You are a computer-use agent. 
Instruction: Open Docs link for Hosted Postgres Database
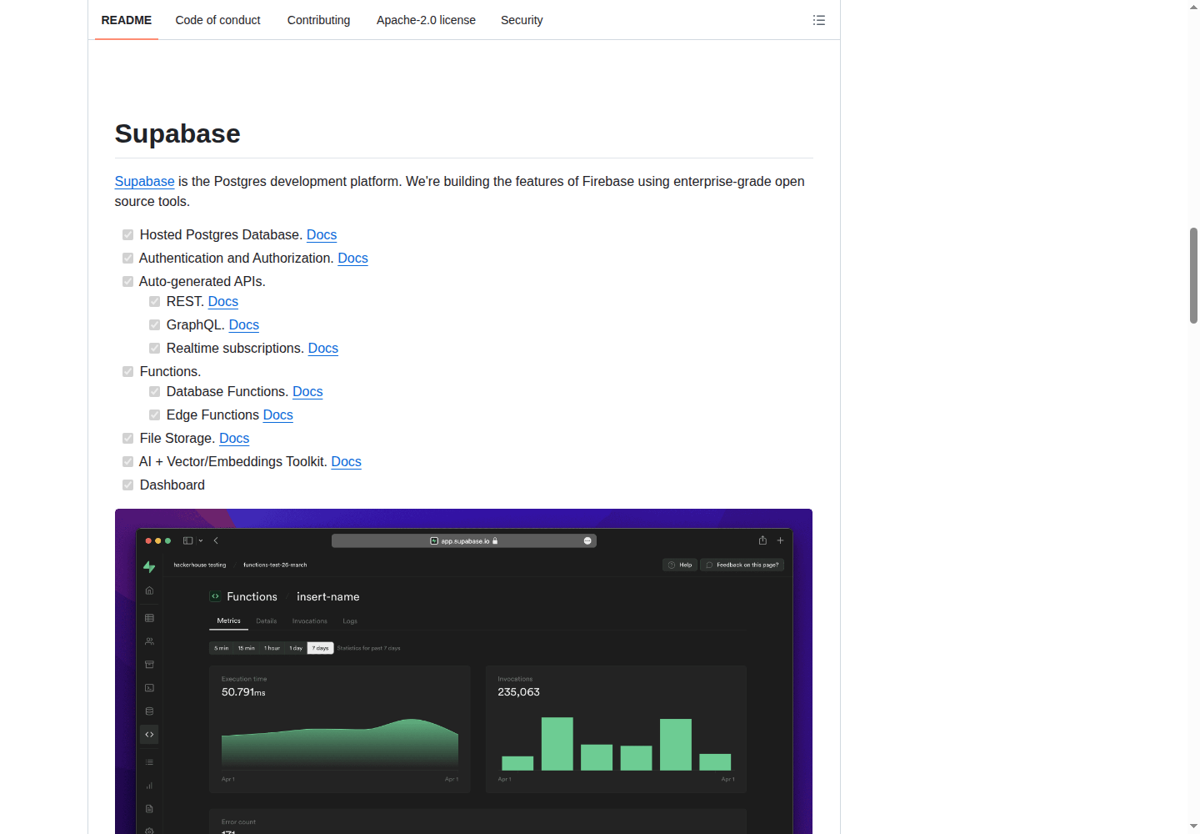322,235
